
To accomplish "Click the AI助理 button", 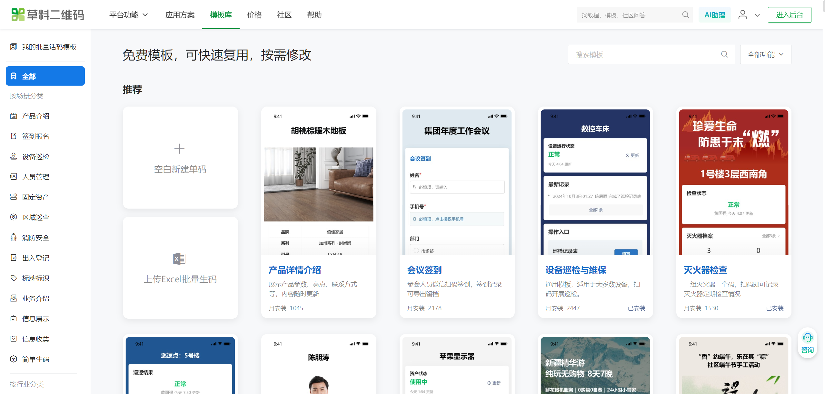I will tap(714, 15).
